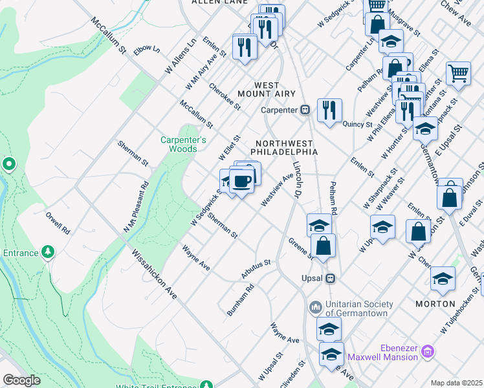Click the Ebenezer Maxwell Mansion museum pin
The height and width of the screenshot is (388, 484).
(x=428, y=352)
